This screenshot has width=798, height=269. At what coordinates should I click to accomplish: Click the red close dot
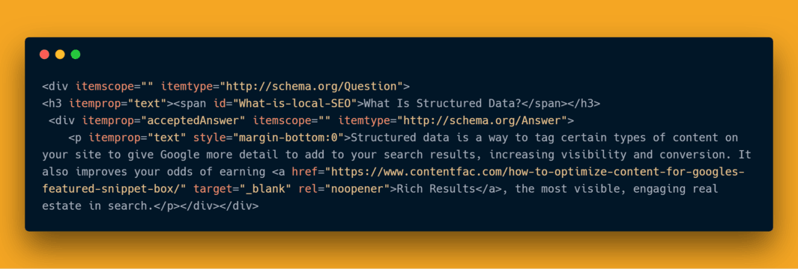point(44,55)
